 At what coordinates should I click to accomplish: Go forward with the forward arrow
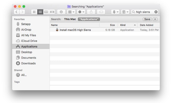click(22, 12)
